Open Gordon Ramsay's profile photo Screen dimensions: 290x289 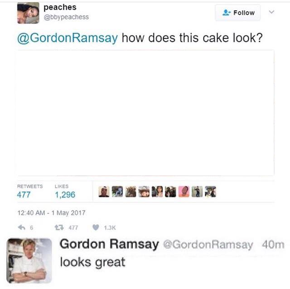(29, 261)
